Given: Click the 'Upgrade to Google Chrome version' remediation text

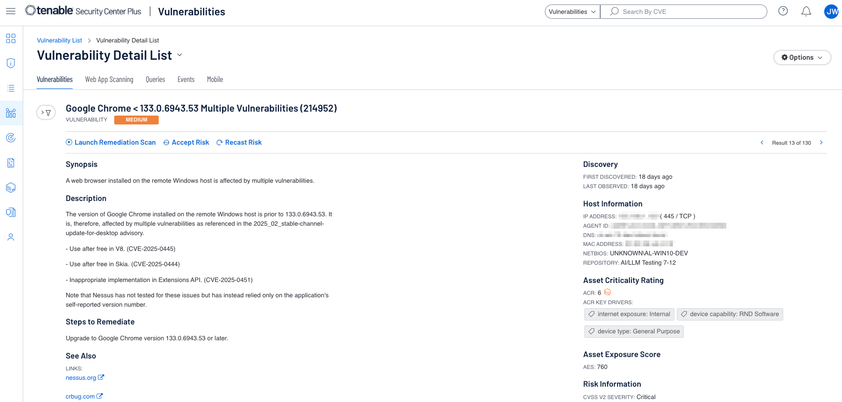Looking at the screenshot, I should pos(147,338).
